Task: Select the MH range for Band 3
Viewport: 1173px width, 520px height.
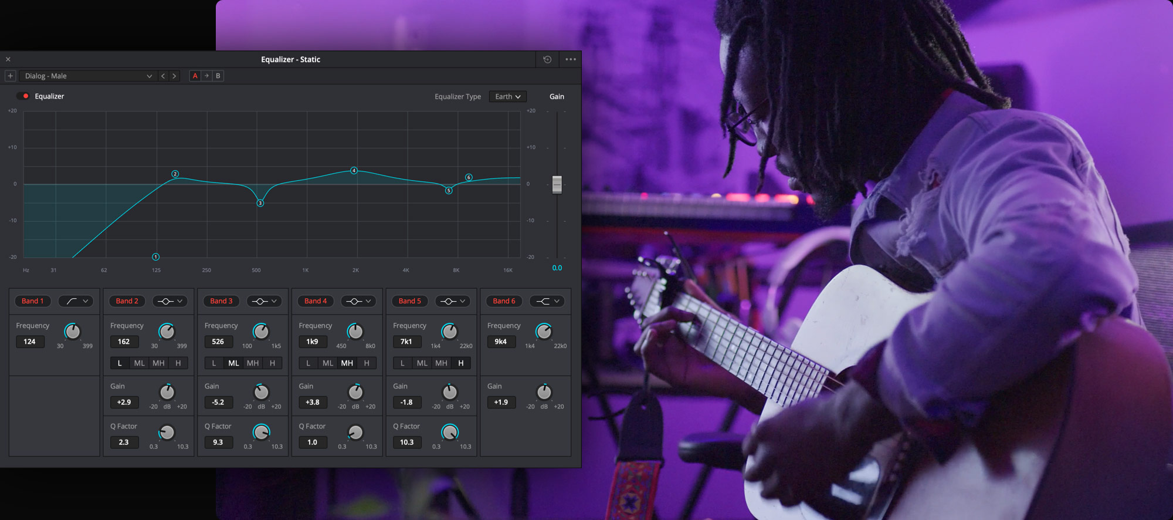Action: pos(253,363)
